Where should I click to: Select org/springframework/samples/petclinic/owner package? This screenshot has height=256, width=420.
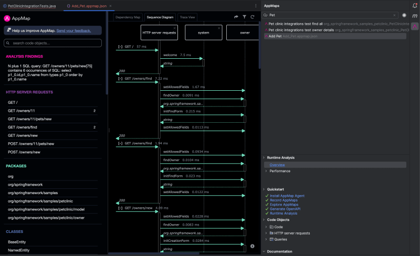point(51,218)
